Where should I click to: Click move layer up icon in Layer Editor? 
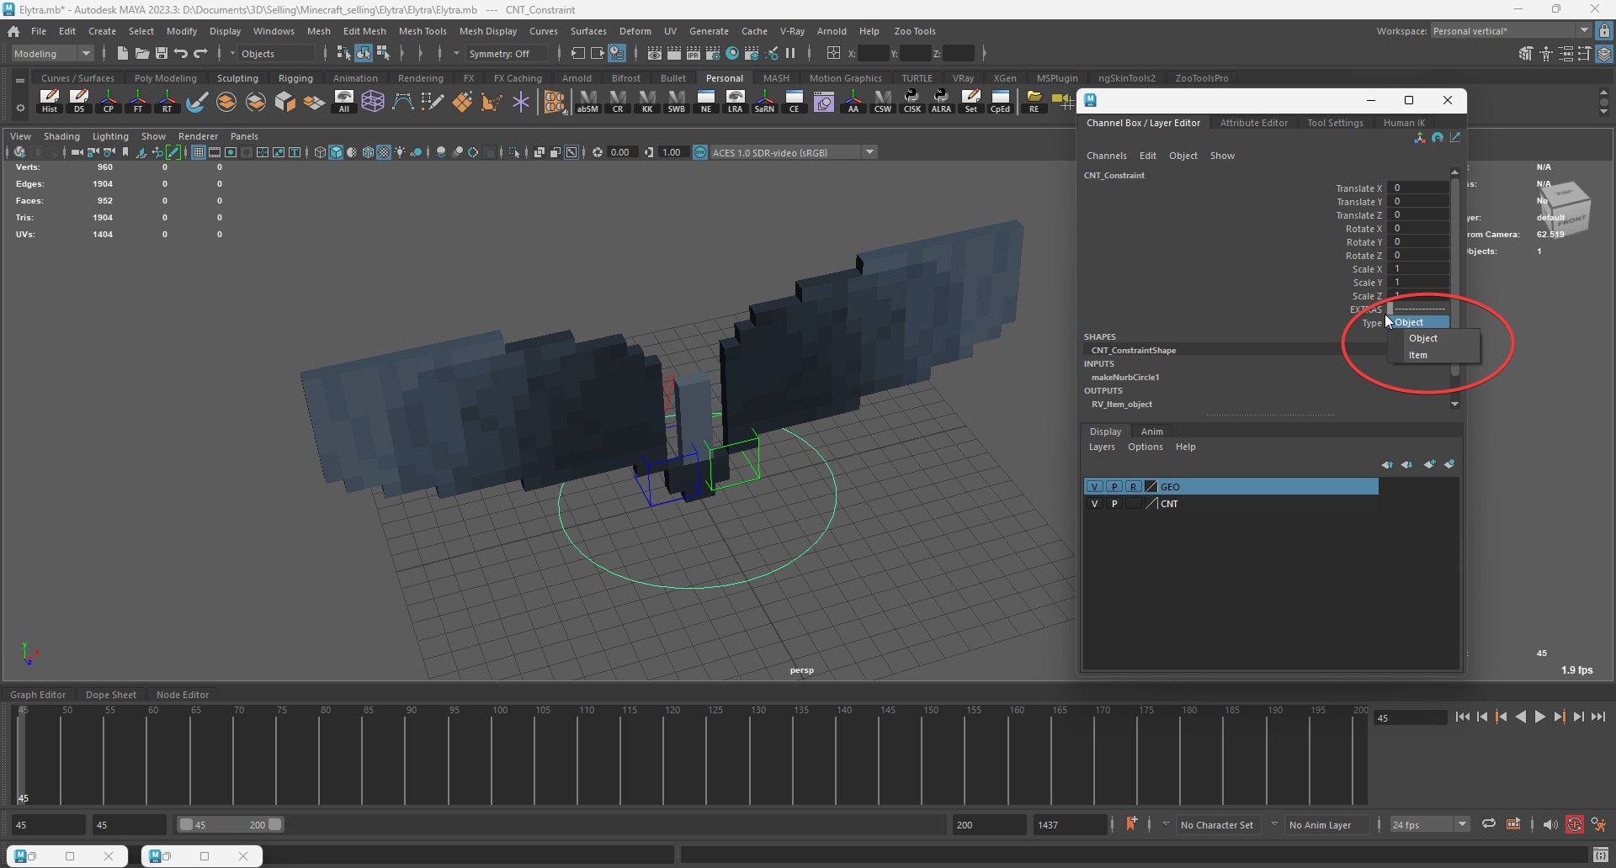[1387, 464]
